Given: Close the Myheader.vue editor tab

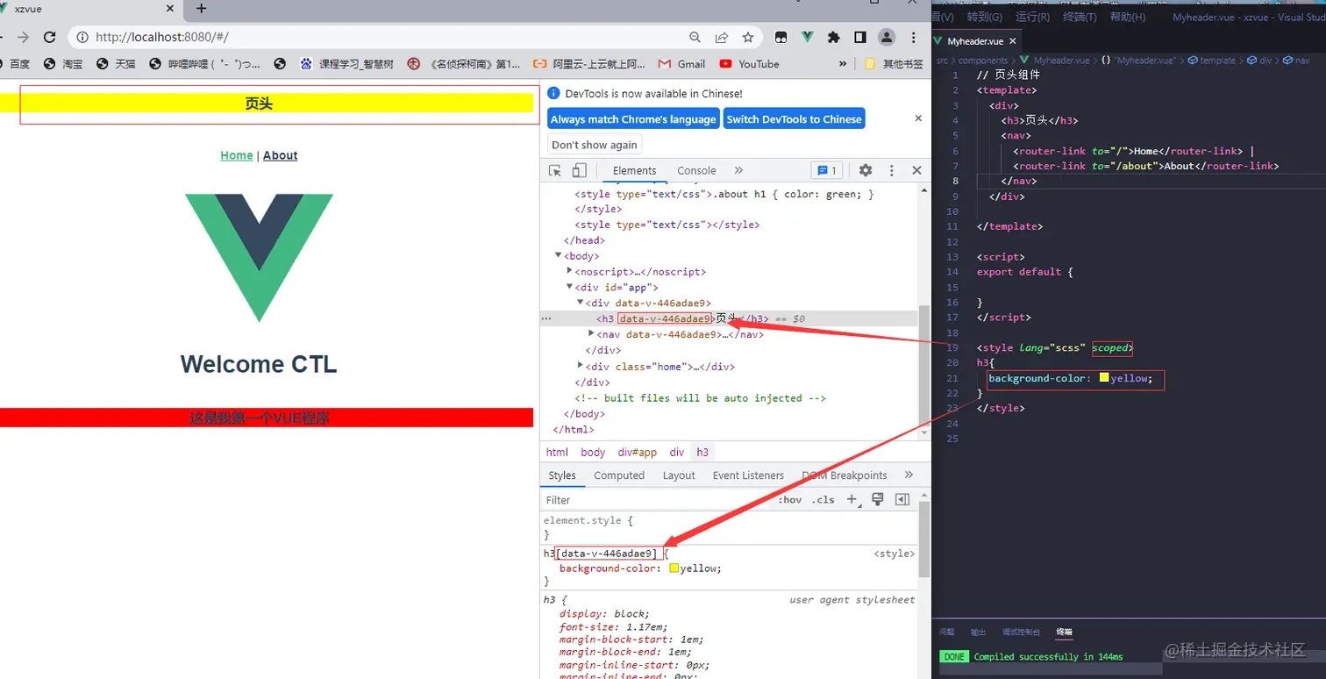Looking at the screenshot, I should tap(1013, 41).
